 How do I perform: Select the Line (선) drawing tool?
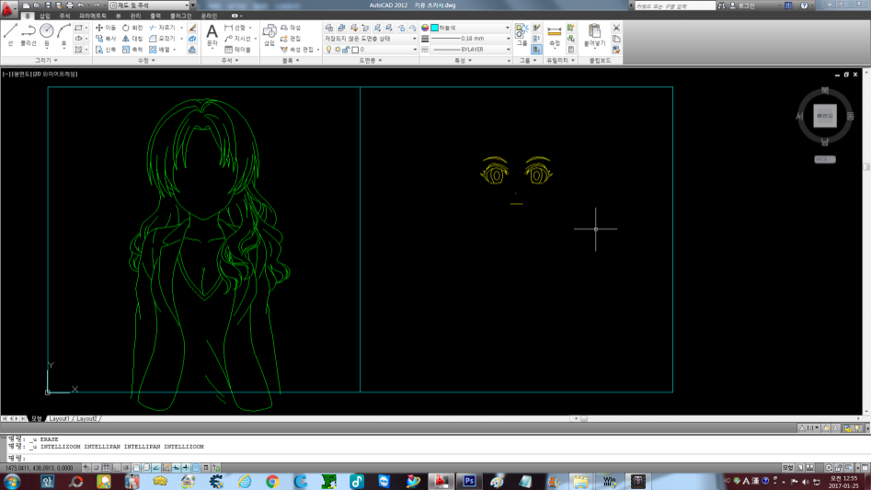click(x=10, y=35)
